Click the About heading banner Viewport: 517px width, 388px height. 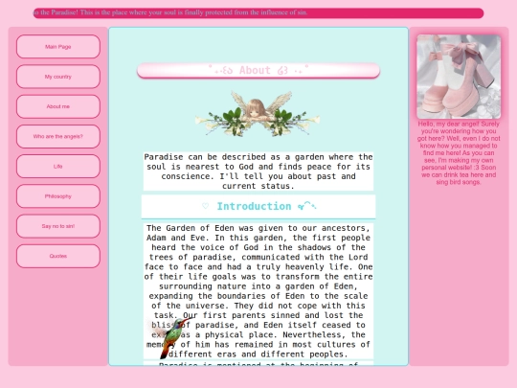258,70
